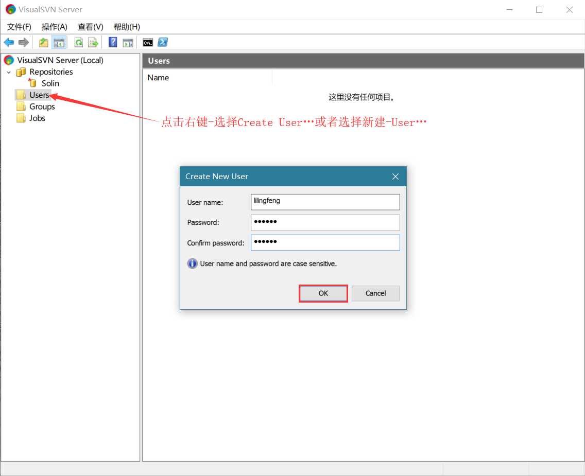Click the blue info icon in dialog

coord(192,263)
